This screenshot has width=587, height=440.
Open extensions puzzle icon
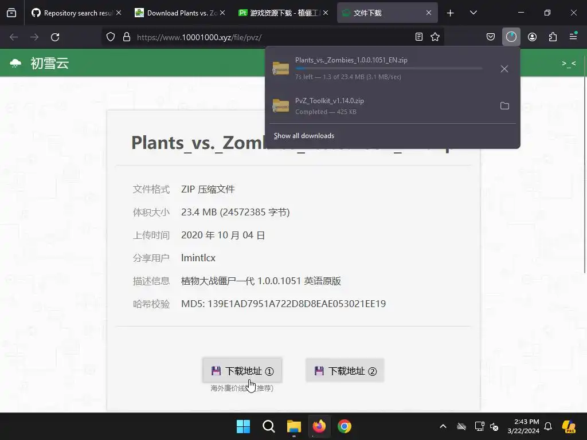(x=553, y=37)
